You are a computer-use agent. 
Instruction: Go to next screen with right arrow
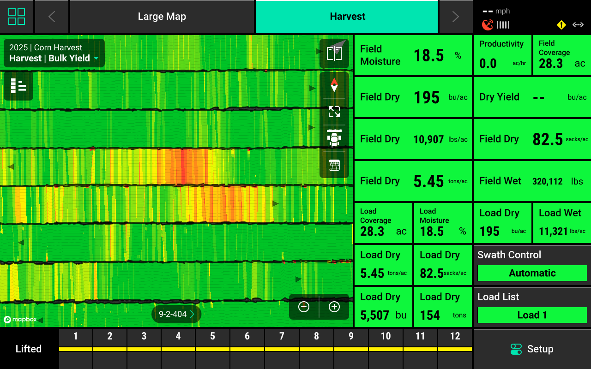click(x=455, y=17)
